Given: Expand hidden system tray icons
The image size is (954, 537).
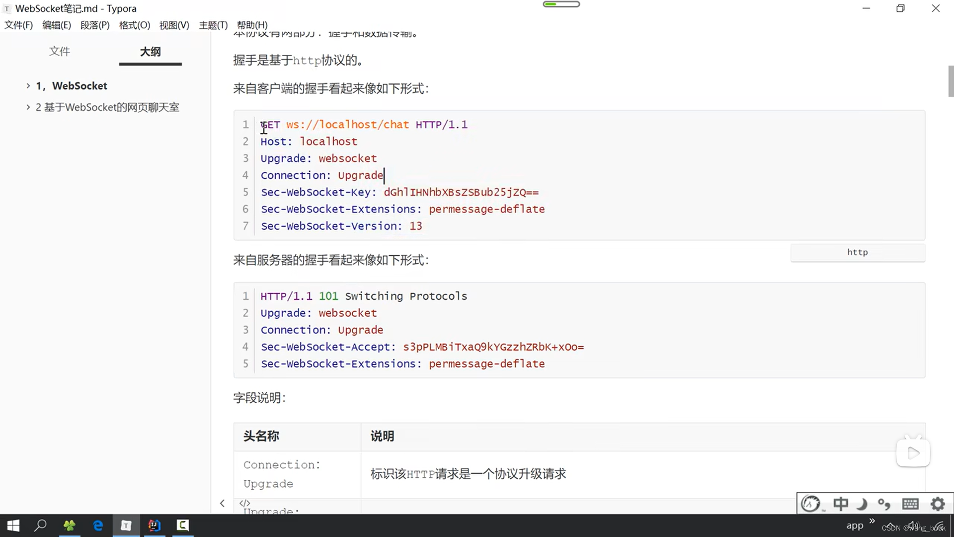Looking at the screenshot, I should 873,522.
